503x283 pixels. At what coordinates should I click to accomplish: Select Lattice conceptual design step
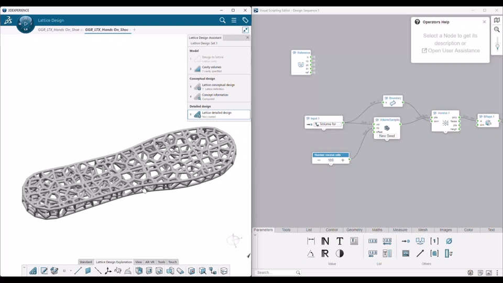tap(219, 86)
